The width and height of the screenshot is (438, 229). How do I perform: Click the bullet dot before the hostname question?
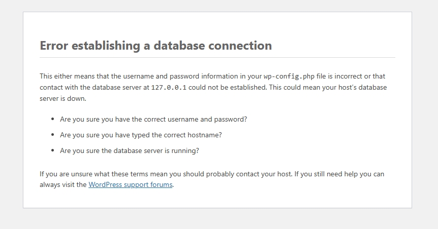(53, 135)
